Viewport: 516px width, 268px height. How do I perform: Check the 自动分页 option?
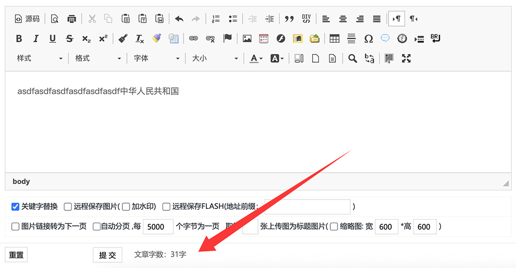(x=96, y=227)
